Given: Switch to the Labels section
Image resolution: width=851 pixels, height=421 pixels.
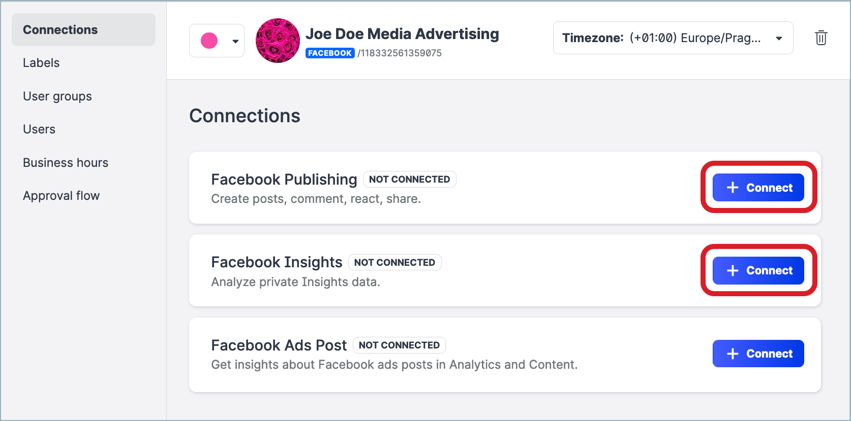Looking at the screenshot, I should [x=41, y=62].
